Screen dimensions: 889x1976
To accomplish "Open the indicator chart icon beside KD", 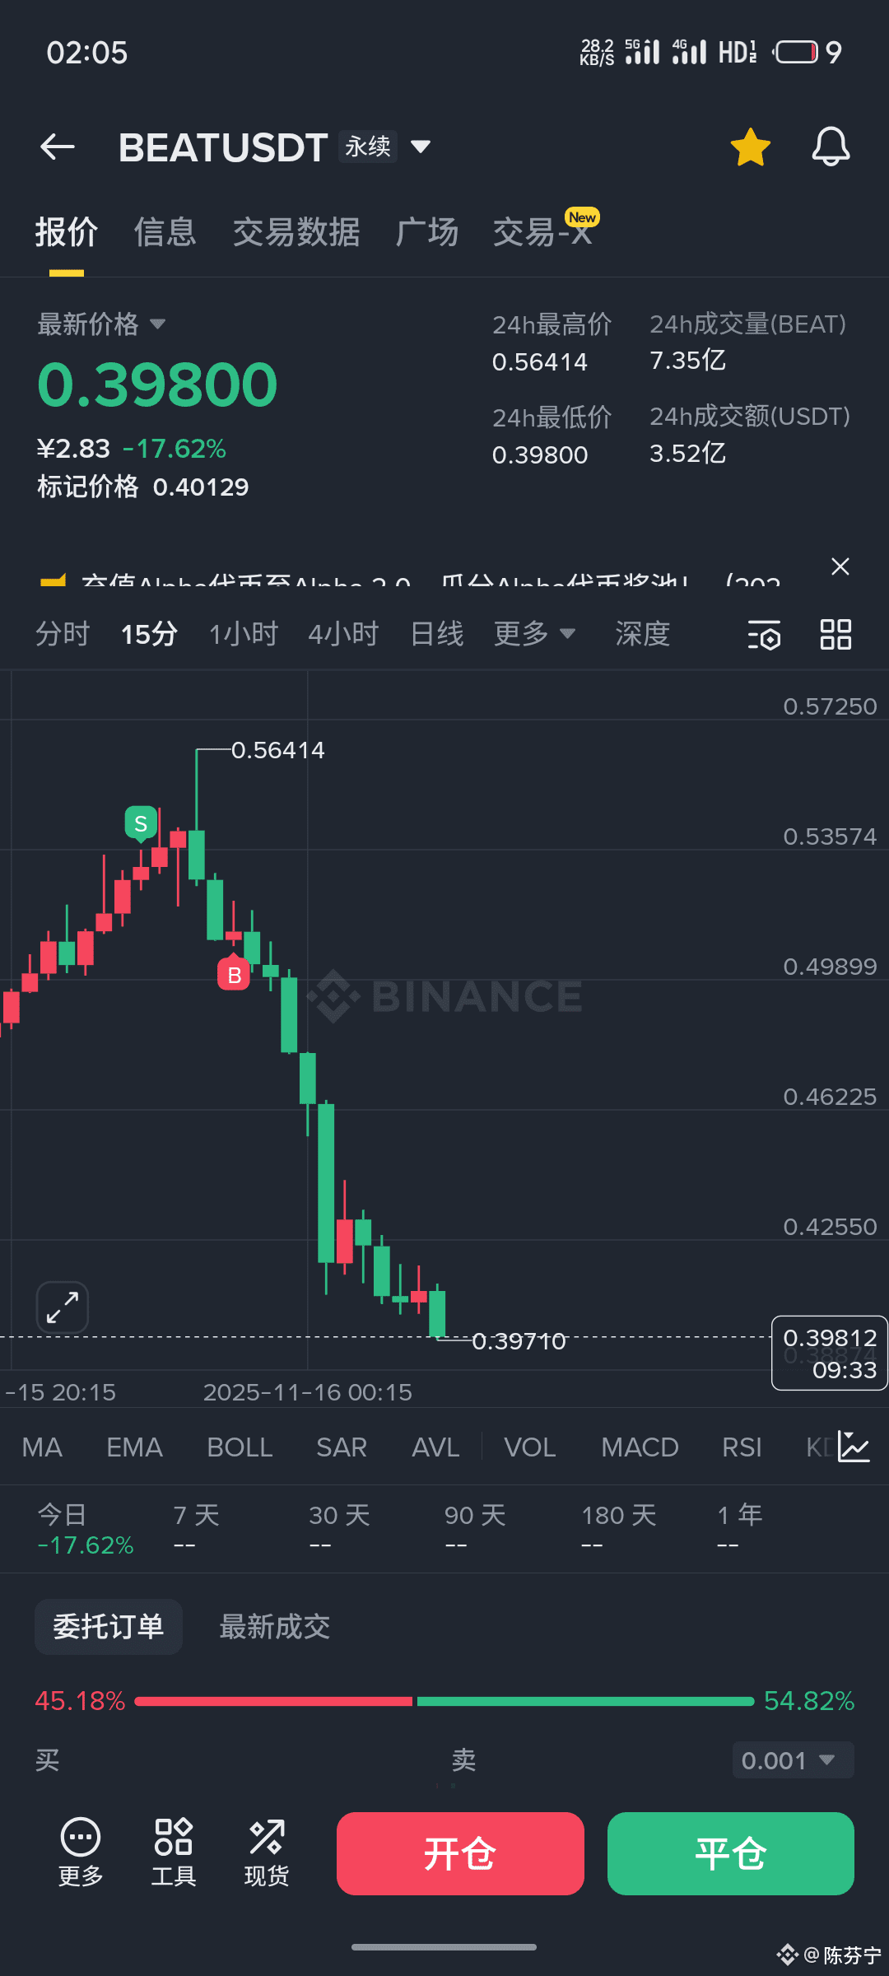I will (x=854, y=1447).
